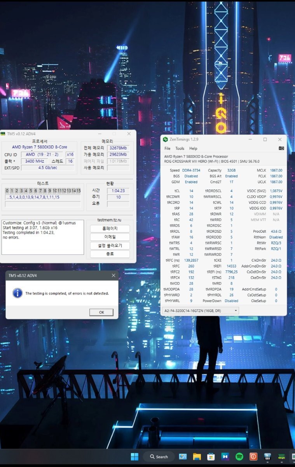Close the ZenTimings window
The image size is (295, 467).
(280, 139)
